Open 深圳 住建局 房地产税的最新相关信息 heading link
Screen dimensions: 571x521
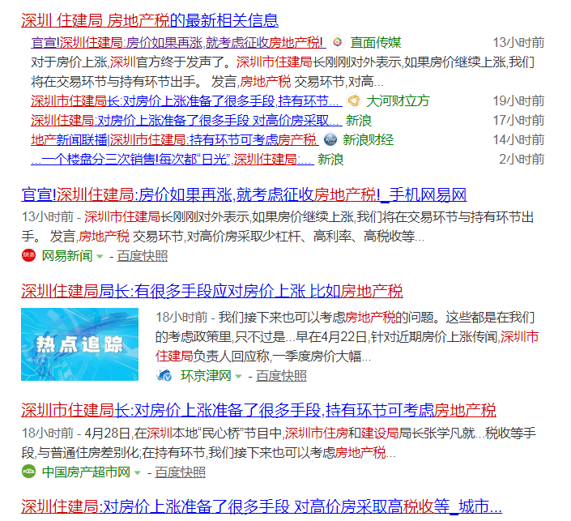(x=150, y=20)
